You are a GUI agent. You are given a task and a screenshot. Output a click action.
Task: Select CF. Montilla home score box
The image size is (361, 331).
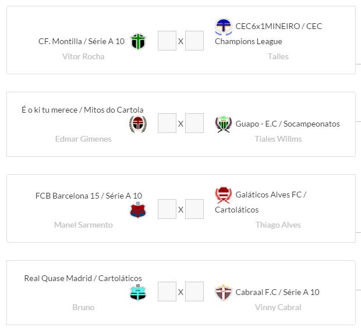click(x=167, y=41)
